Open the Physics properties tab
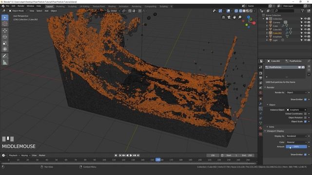 pos(261,113)
